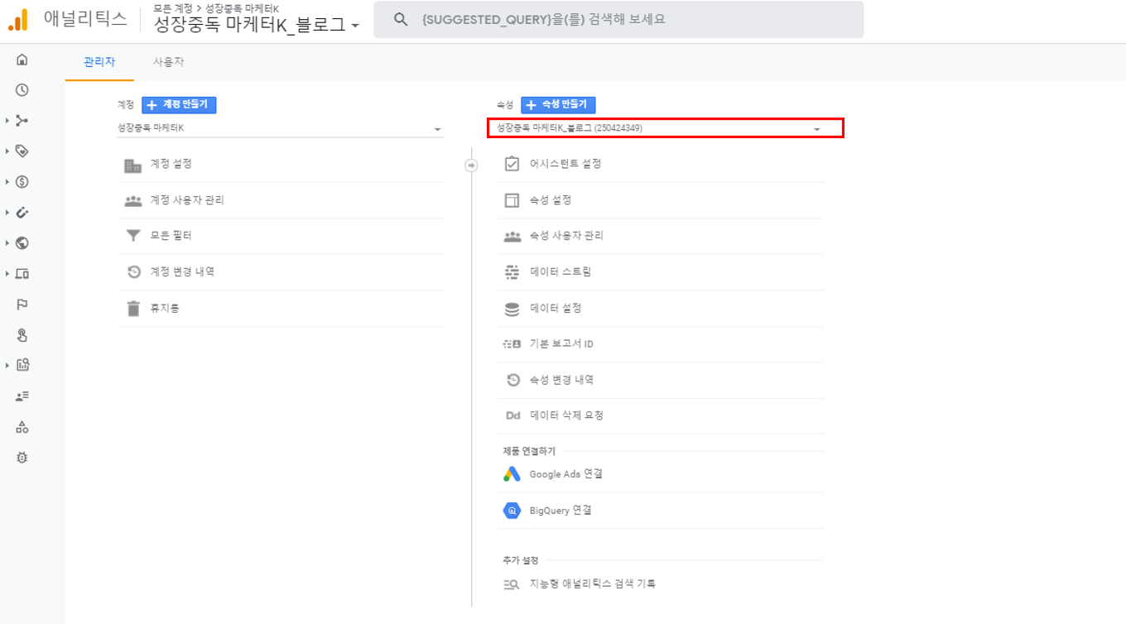
Task: Expand the Engagement section arrow in sidebar
Action: (7, 151)
